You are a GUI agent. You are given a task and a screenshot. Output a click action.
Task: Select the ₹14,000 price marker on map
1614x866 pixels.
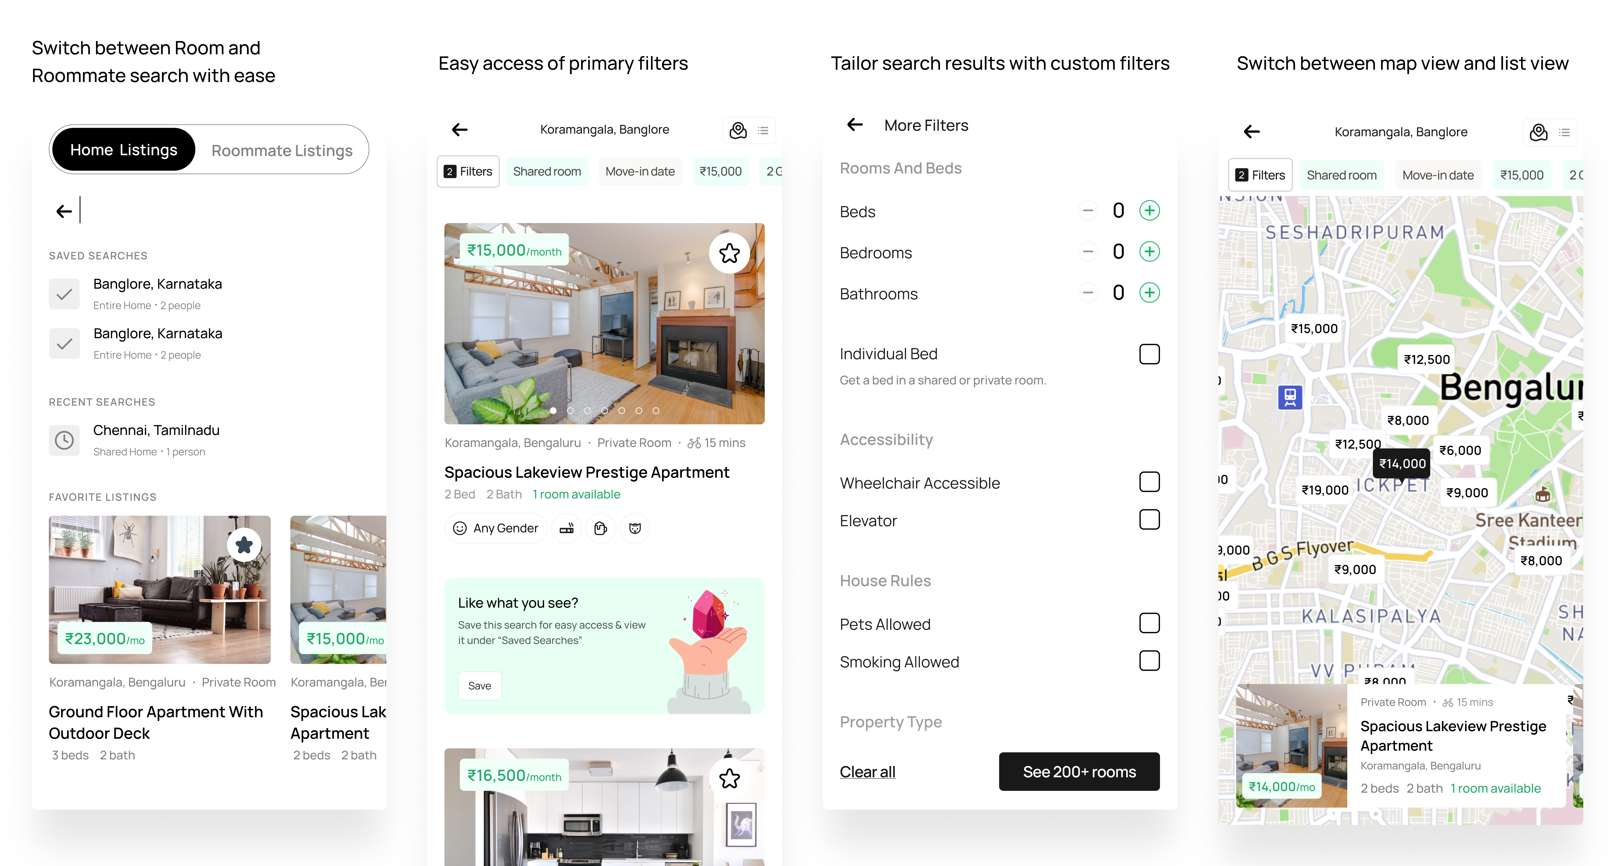pos(1402,464)
